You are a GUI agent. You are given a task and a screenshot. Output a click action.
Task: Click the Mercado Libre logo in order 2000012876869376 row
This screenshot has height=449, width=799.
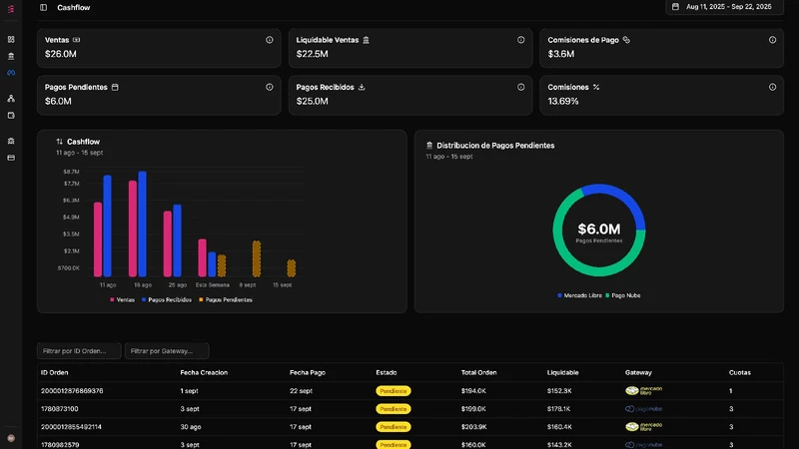point(644,390)
